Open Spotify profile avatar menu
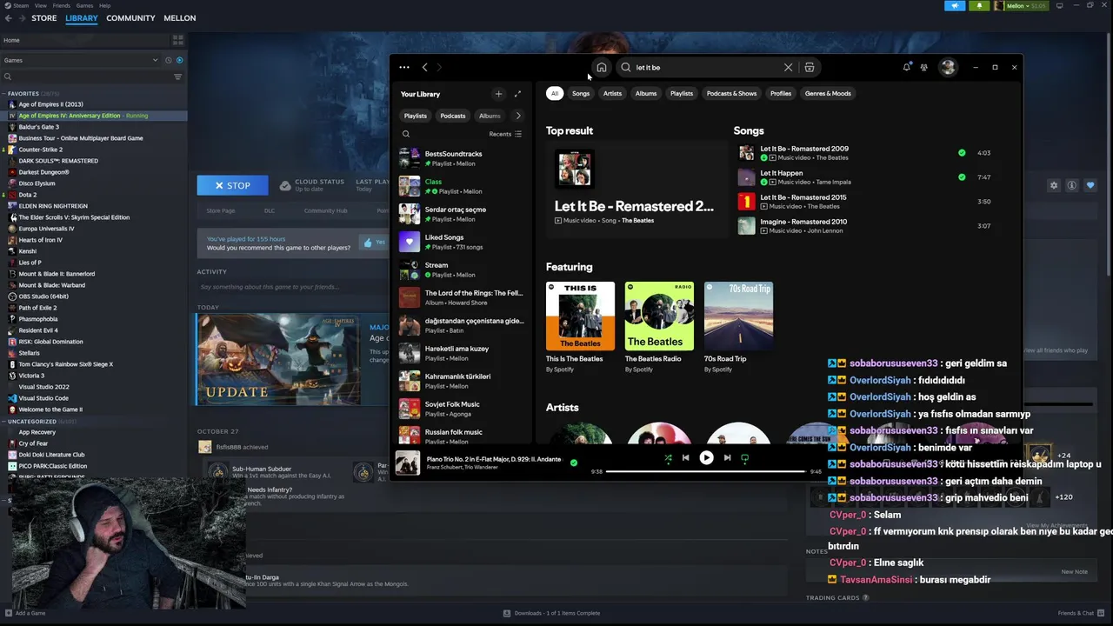Image resolution: width=1113 pixels, height=626 pixels. [x=948, y=67]
